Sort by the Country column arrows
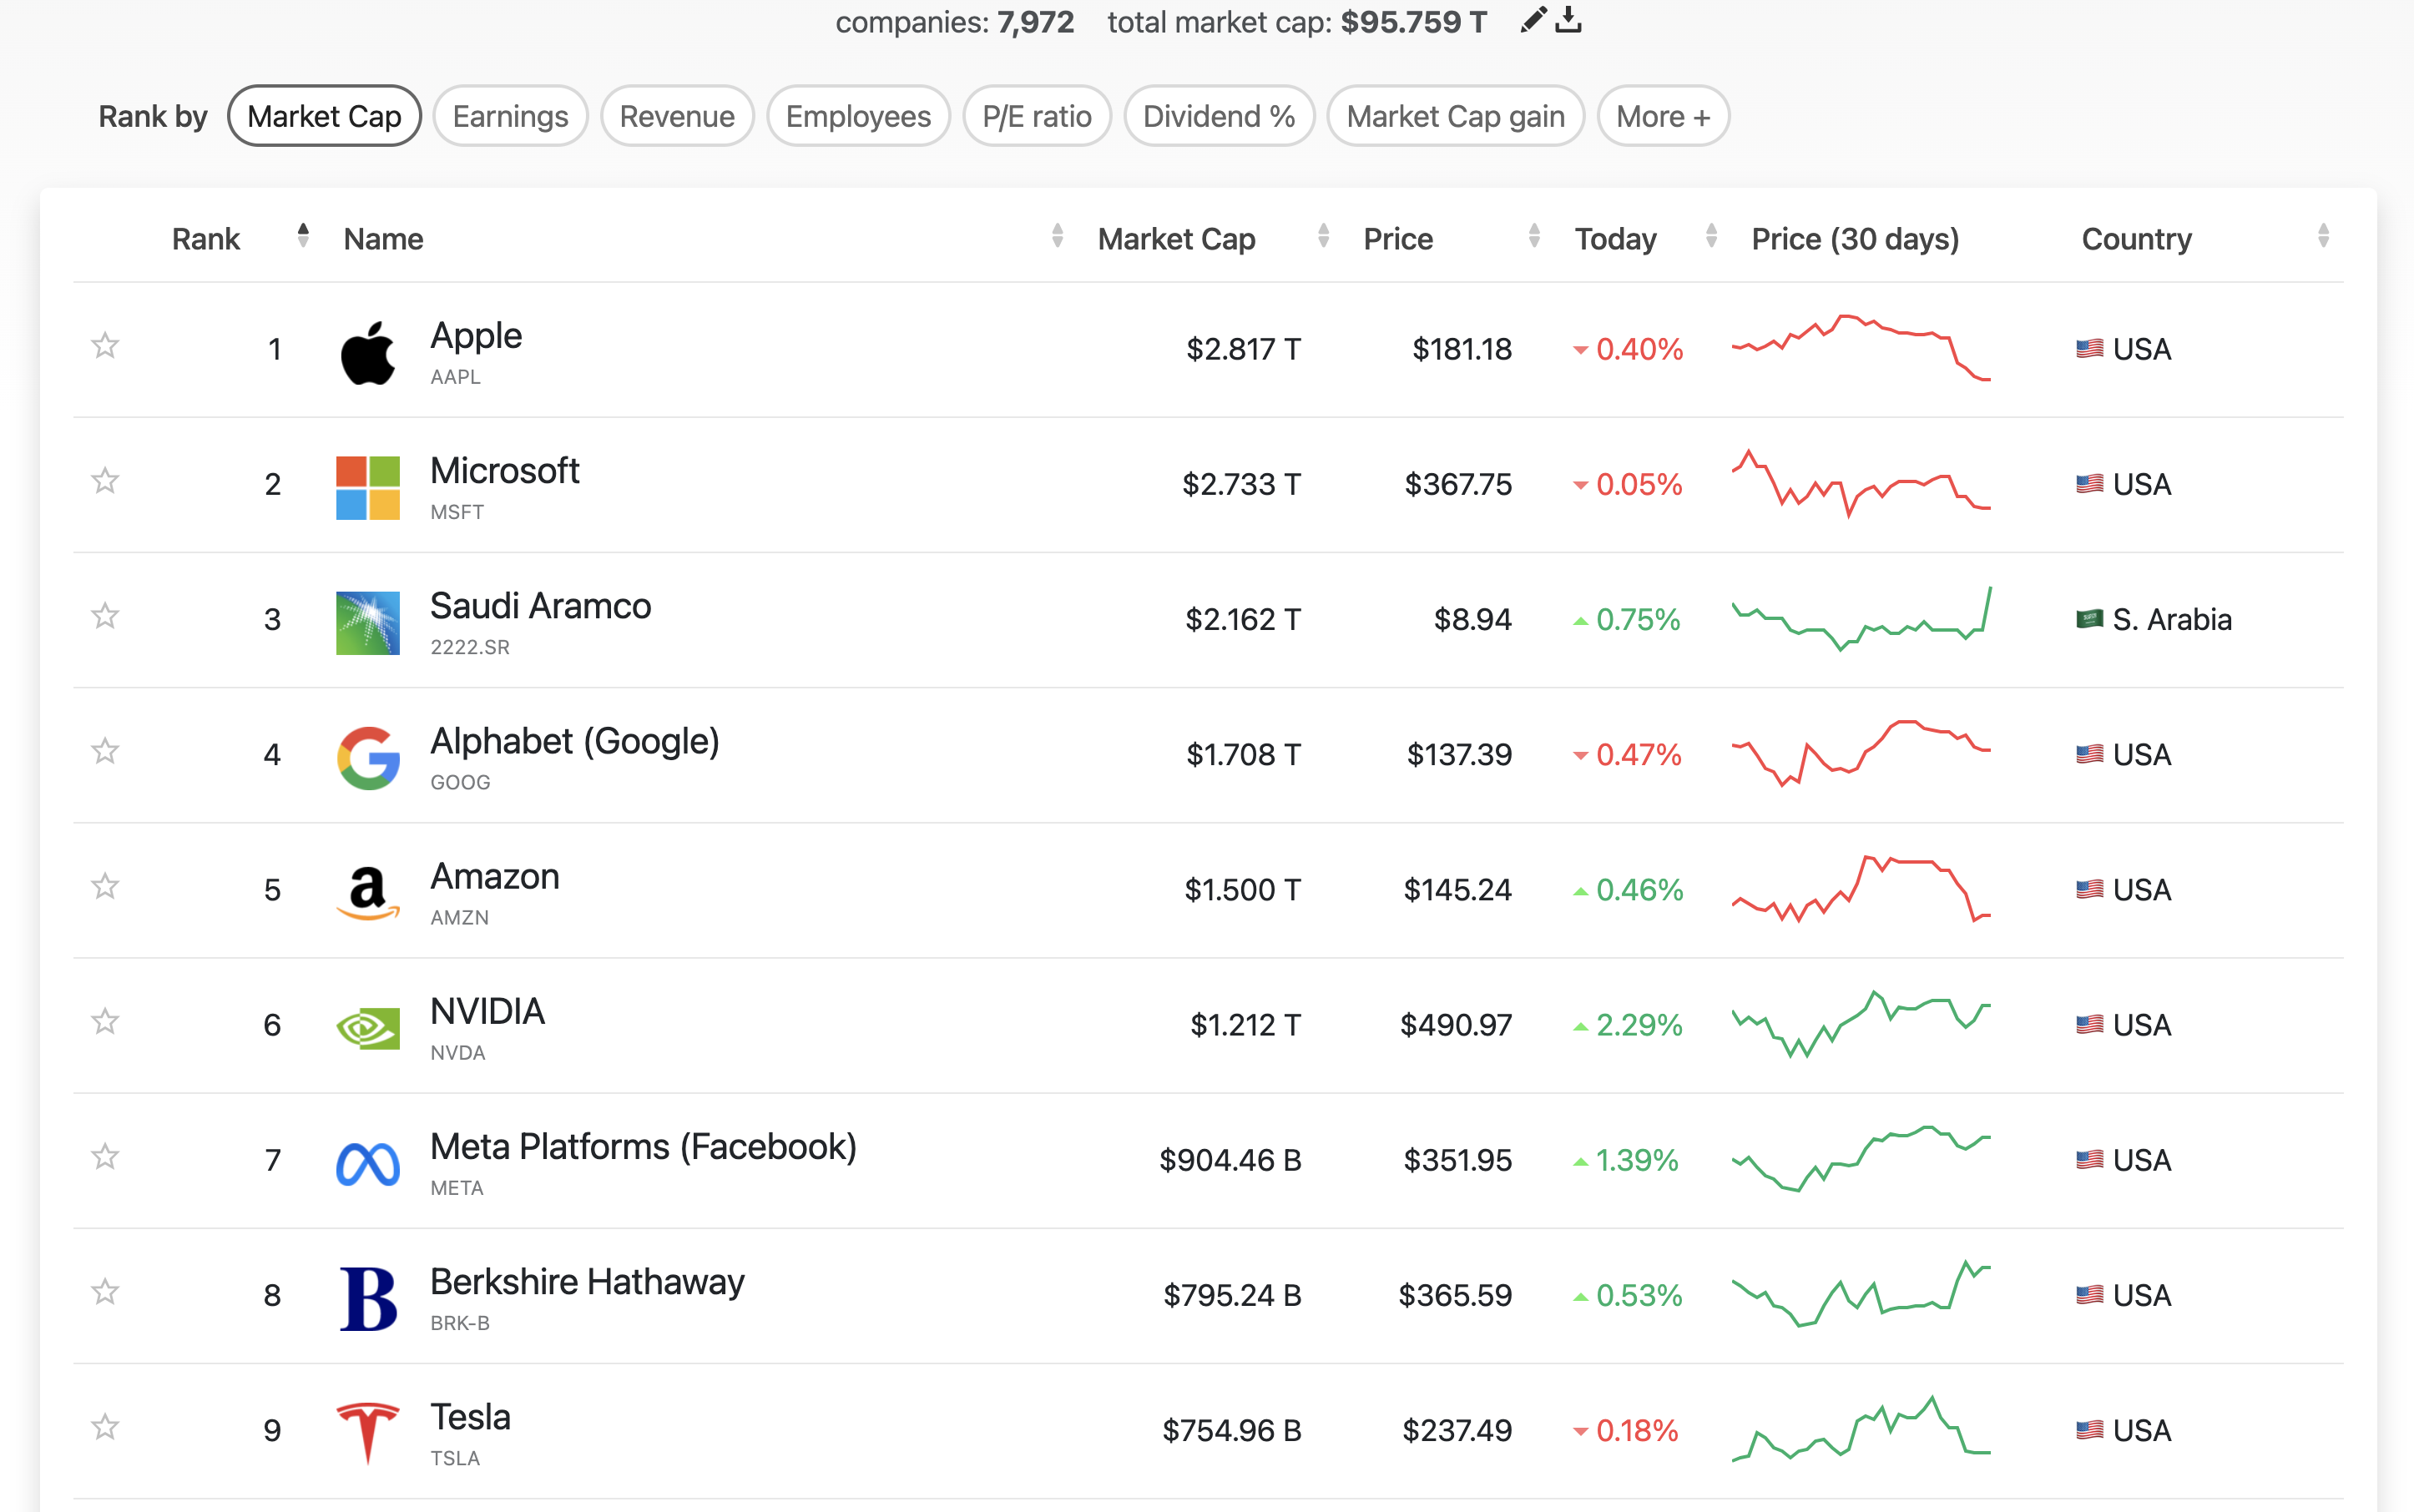 2322,237
